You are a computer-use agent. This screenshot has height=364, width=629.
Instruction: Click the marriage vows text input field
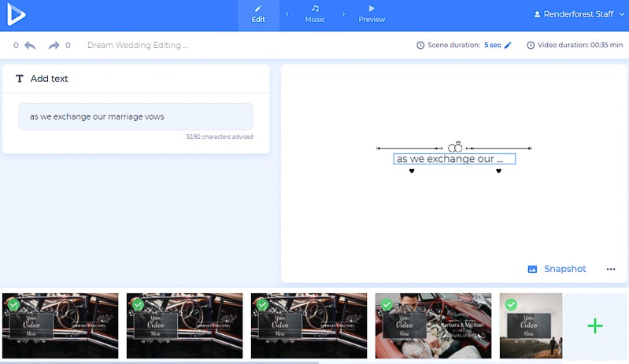(x=135, y=116)
